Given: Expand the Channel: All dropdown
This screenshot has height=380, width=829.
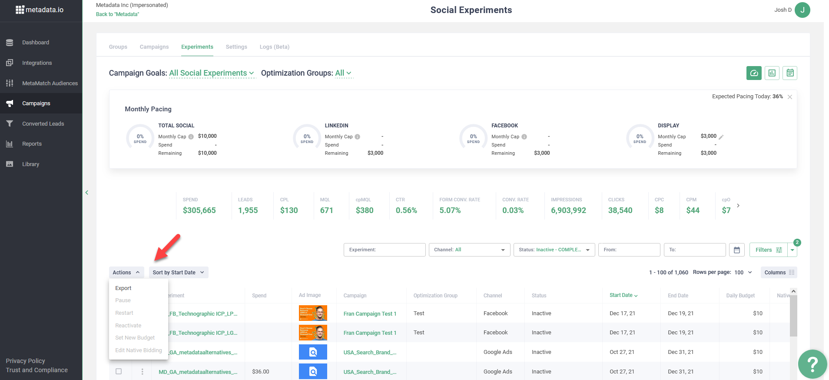Looking at the screenshot, I should [469, 250].
